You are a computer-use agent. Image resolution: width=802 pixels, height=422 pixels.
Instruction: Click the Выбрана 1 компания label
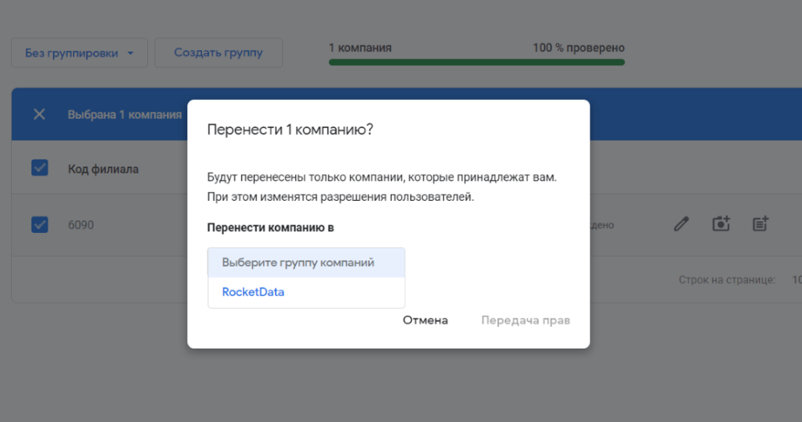click(x=125, y=115)
